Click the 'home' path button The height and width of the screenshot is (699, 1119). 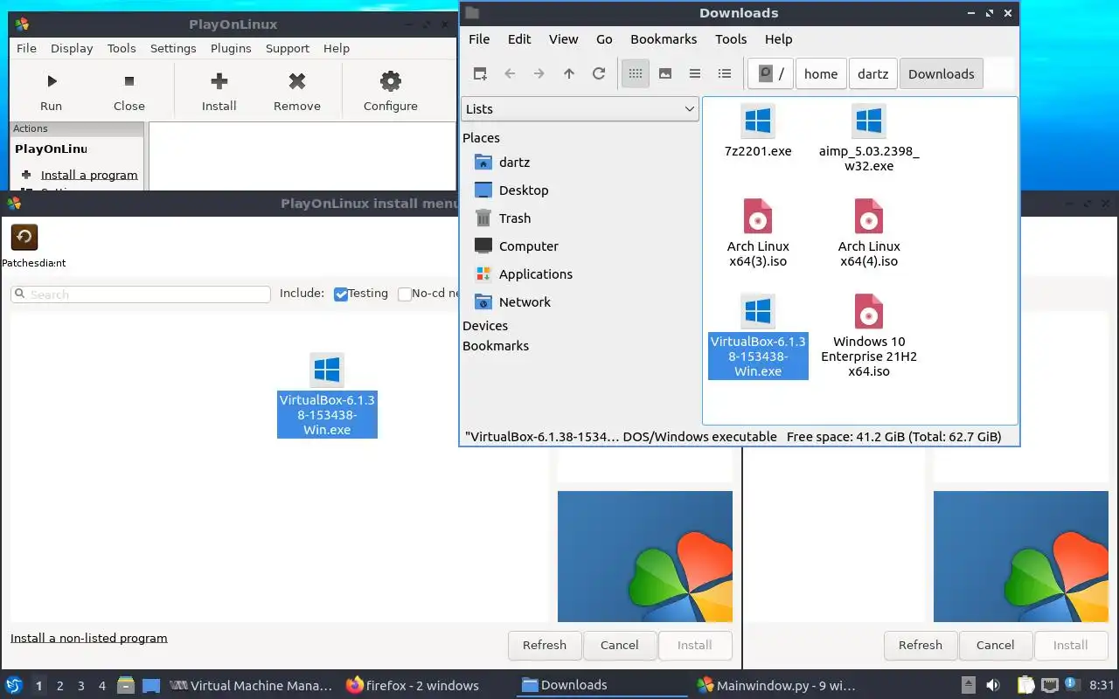[821, 74]
